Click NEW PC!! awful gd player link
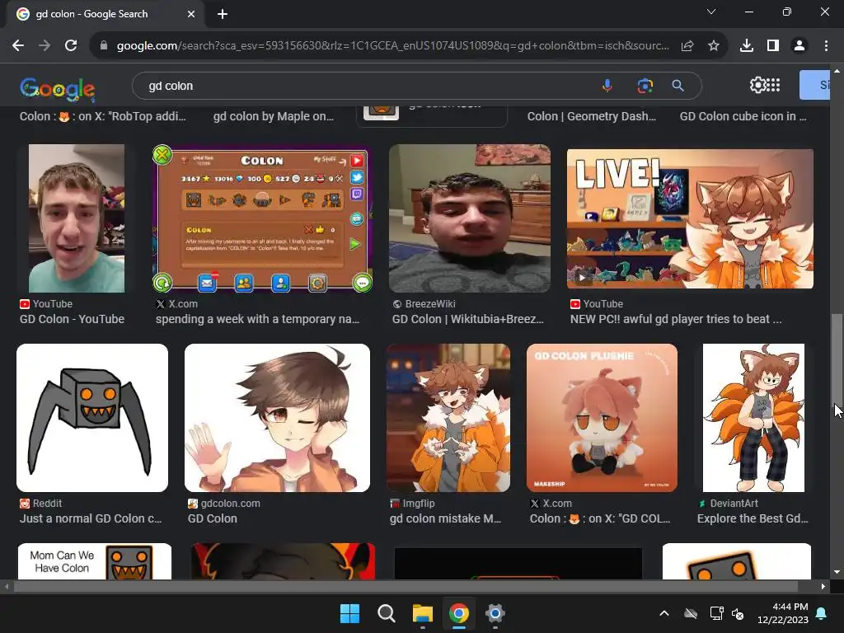This screenshot has height=633, width=844. pyautogui.click(x=676, y=319)
